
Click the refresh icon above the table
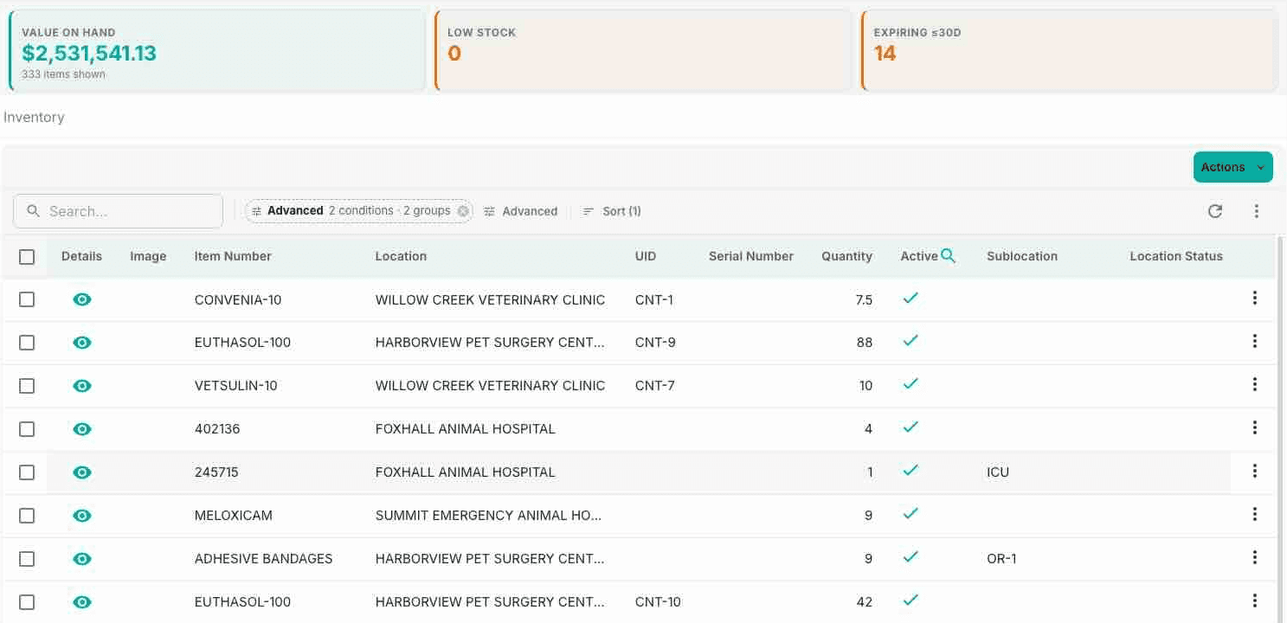(1215, 211)
